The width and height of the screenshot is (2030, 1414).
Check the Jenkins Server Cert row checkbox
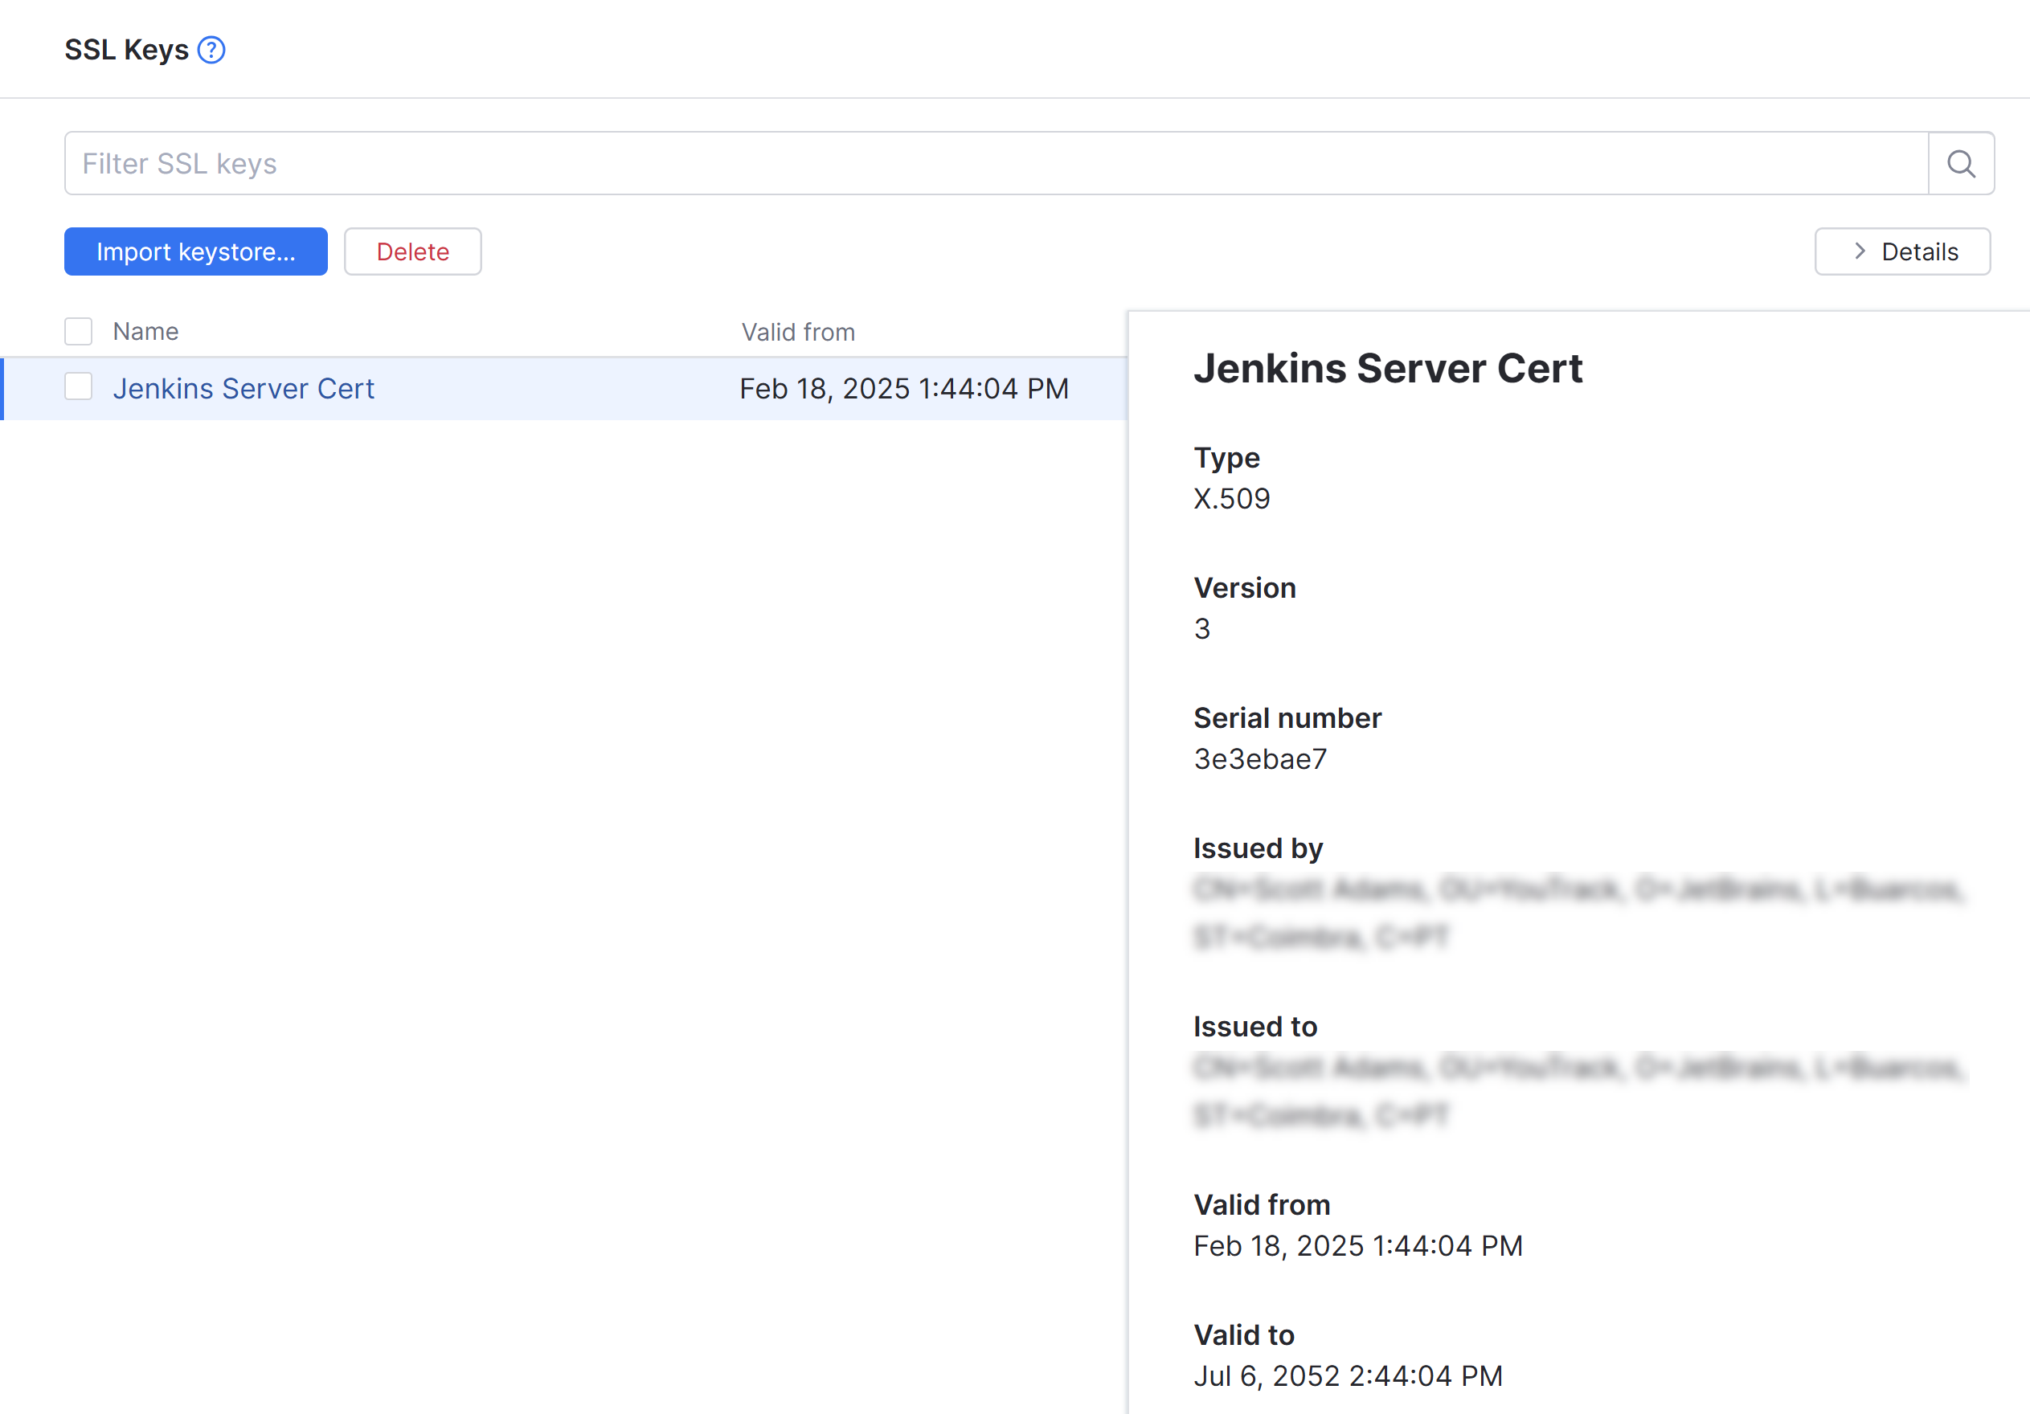79,387
